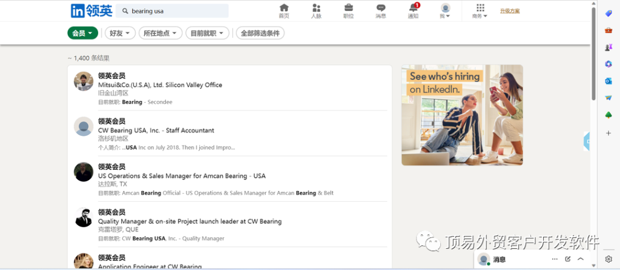Expand the 会员 filter dropdown
The width and height of the screenshot is (620, 270).
tap(82, 33)
